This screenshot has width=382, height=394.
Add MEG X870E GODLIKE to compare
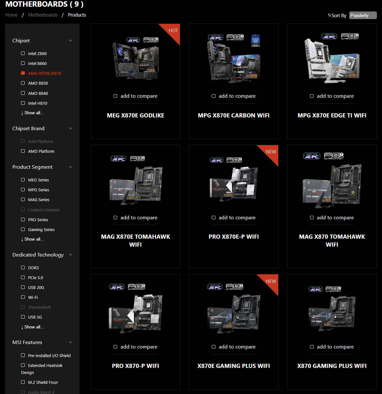click(x=116, y=96)
